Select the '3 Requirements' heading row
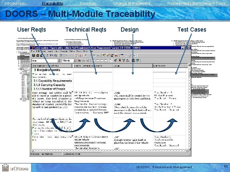 point(47,70)
